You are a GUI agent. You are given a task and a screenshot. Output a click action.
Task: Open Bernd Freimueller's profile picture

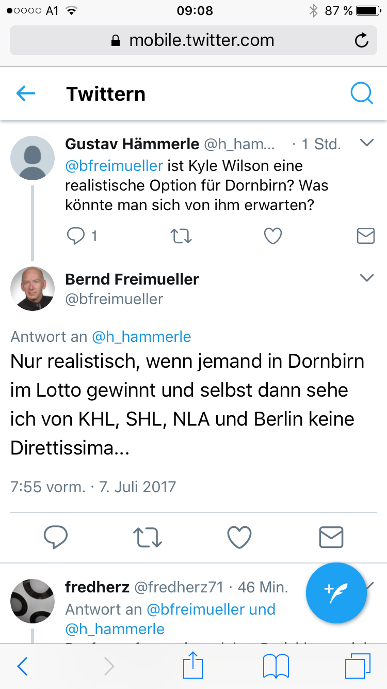pos(33,289)
